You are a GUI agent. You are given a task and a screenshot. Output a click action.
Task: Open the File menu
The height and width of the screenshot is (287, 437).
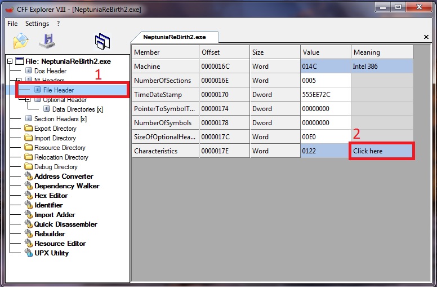(x=12, y=24)
